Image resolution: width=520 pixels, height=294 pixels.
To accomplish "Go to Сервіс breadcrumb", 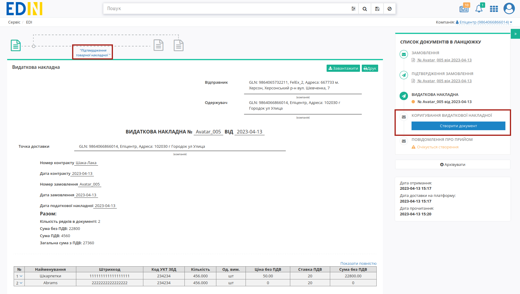I will click(x=14, y=22).
